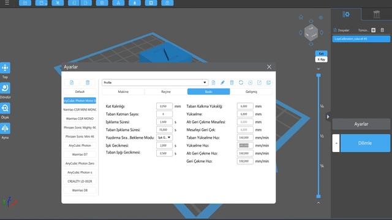Click the layer slider down arrow
Screen dimensions: 392x220
click(318, 203)
